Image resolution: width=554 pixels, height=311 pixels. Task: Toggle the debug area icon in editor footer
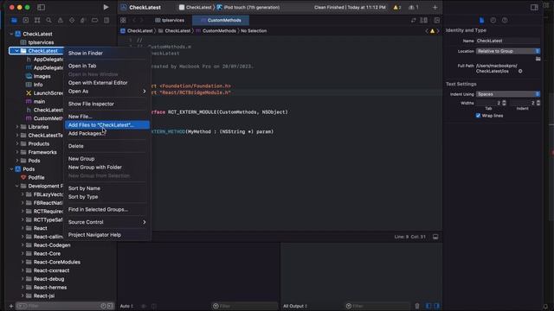pyautogui.click(x=435, y=237)
